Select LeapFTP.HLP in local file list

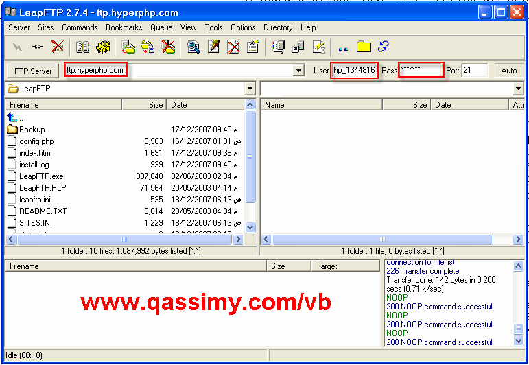(43, 187)
